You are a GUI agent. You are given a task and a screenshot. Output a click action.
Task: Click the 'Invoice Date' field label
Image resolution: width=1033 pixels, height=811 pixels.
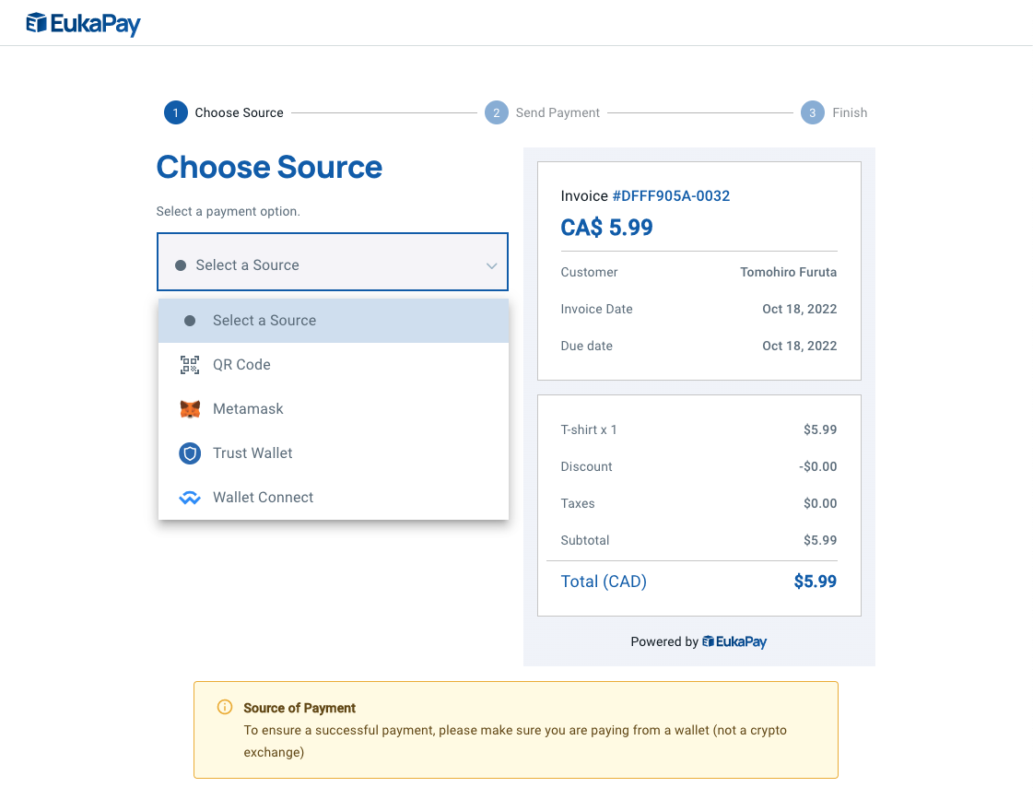click(596, 309)
